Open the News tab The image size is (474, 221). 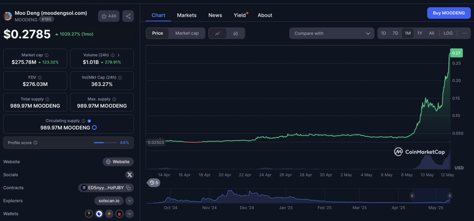(x=215, y=15)
